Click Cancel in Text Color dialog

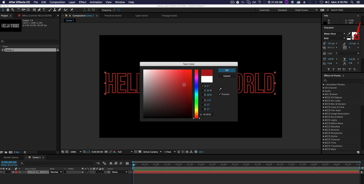tap(227, 76)
